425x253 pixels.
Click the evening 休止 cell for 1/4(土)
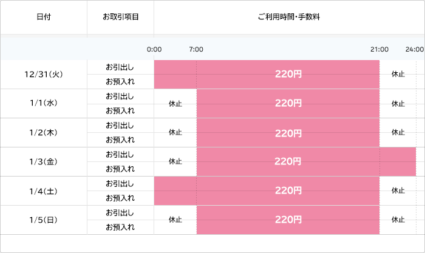398,191
